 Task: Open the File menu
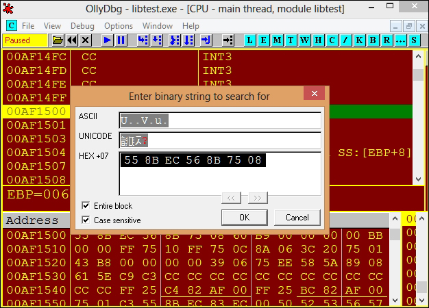coord(28,26)
